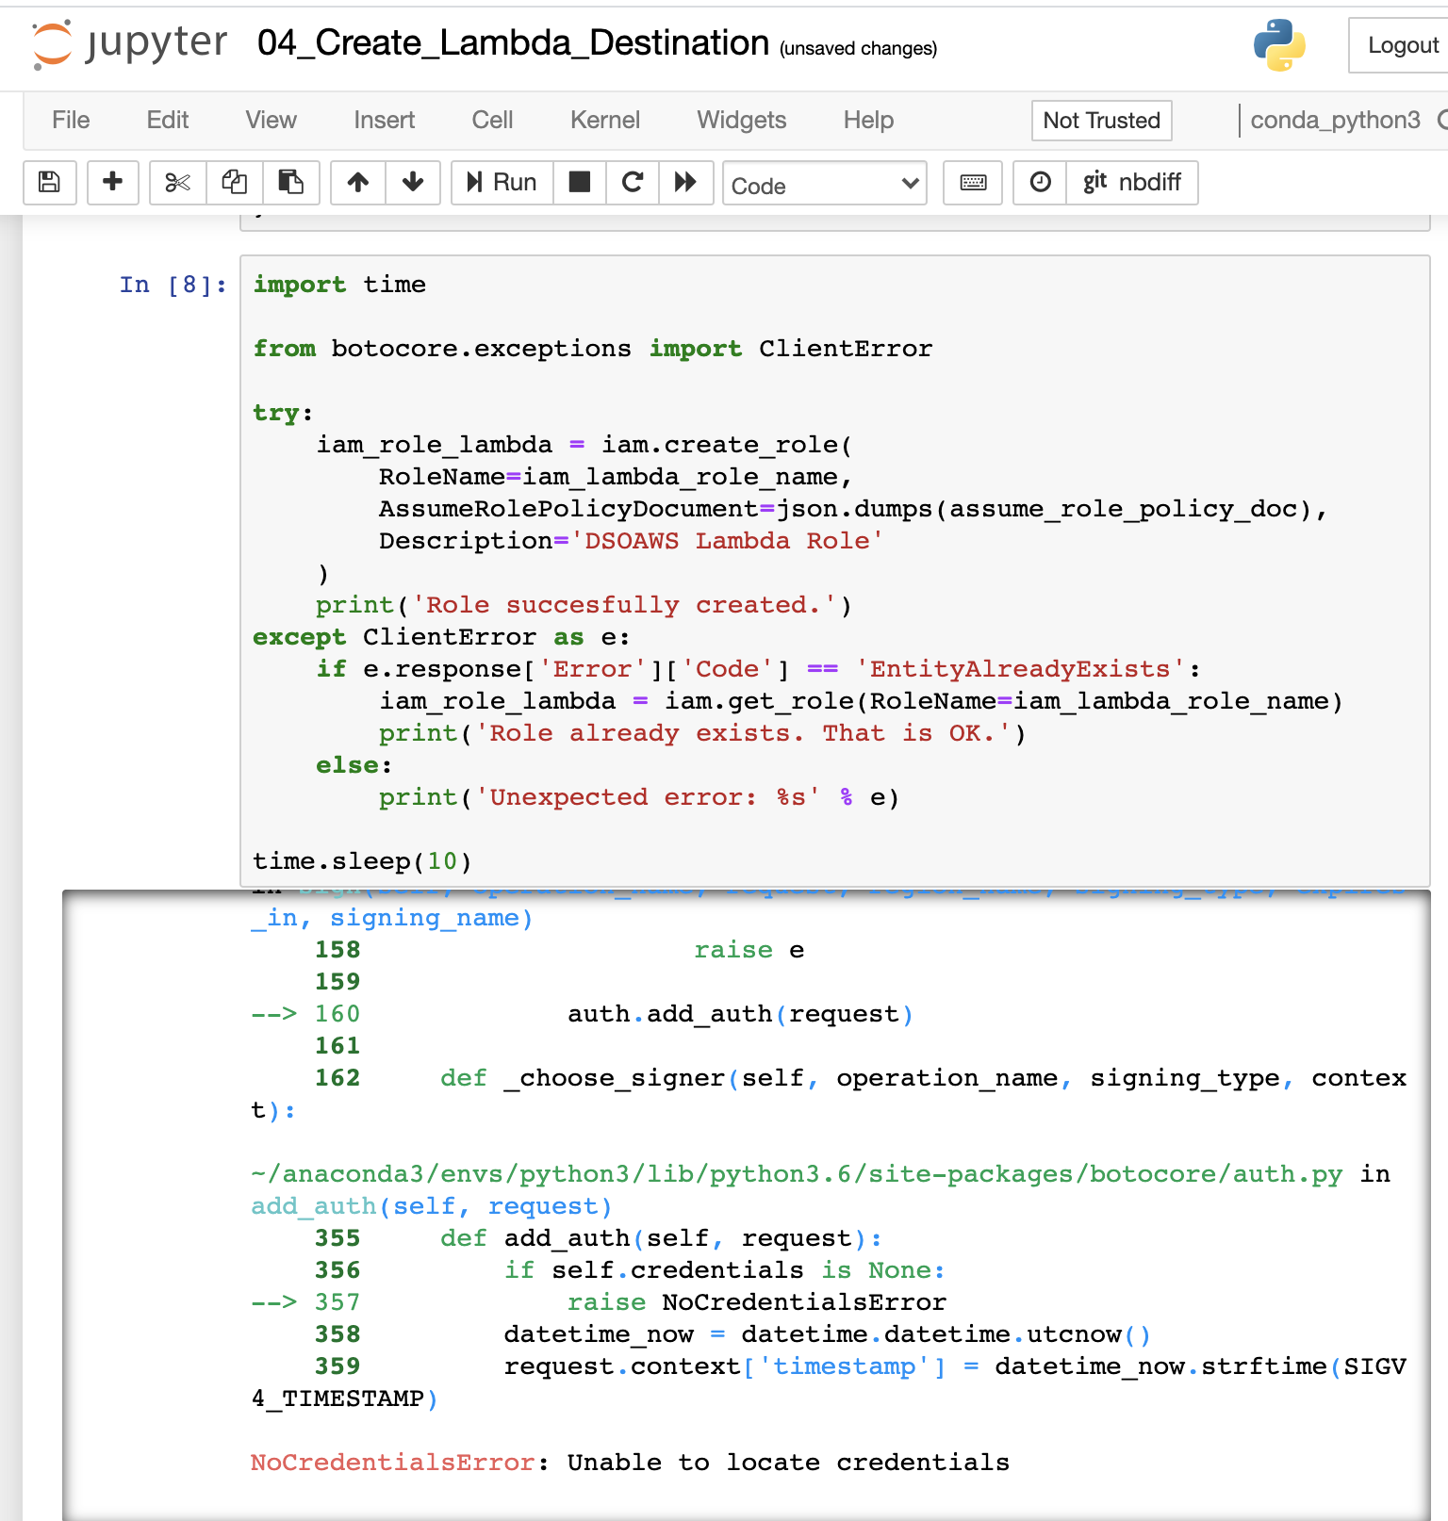Open git nbdiff view
Screen dimensions: 1448x1521
1132,182
